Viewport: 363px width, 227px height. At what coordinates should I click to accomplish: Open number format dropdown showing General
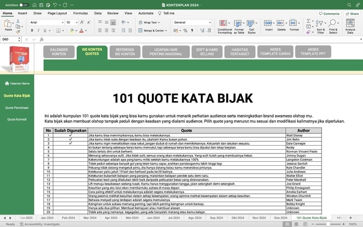tap(210, 22)
